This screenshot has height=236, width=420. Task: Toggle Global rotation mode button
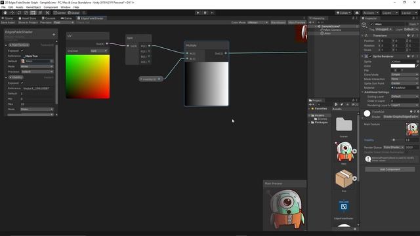tap(73, 12)
